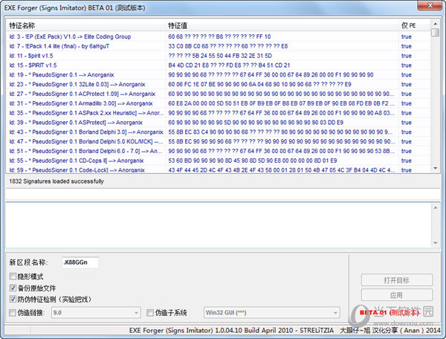This screenshot has height=339, width=446.
Task: Edit the 新区段名称 field containing .K88GGn
Action: (80, 262)
